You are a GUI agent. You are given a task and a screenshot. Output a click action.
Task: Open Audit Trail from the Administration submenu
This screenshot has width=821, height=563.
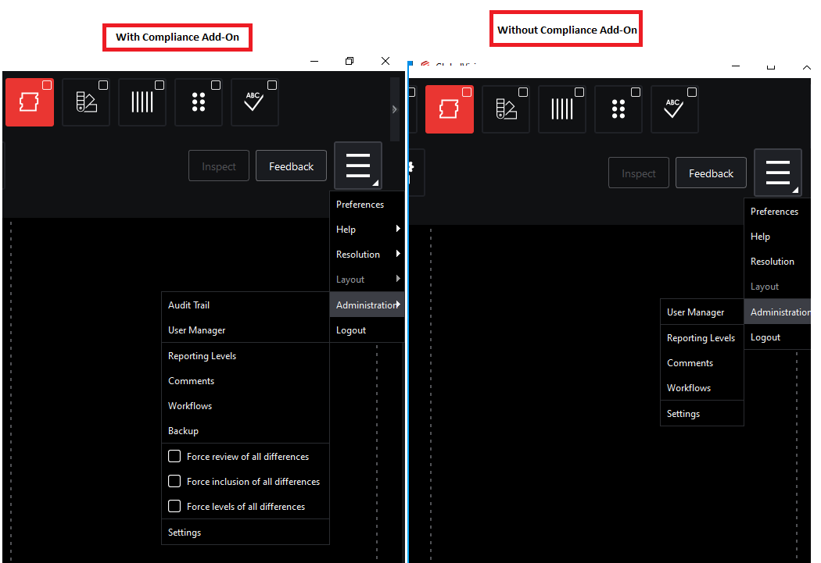189,305
